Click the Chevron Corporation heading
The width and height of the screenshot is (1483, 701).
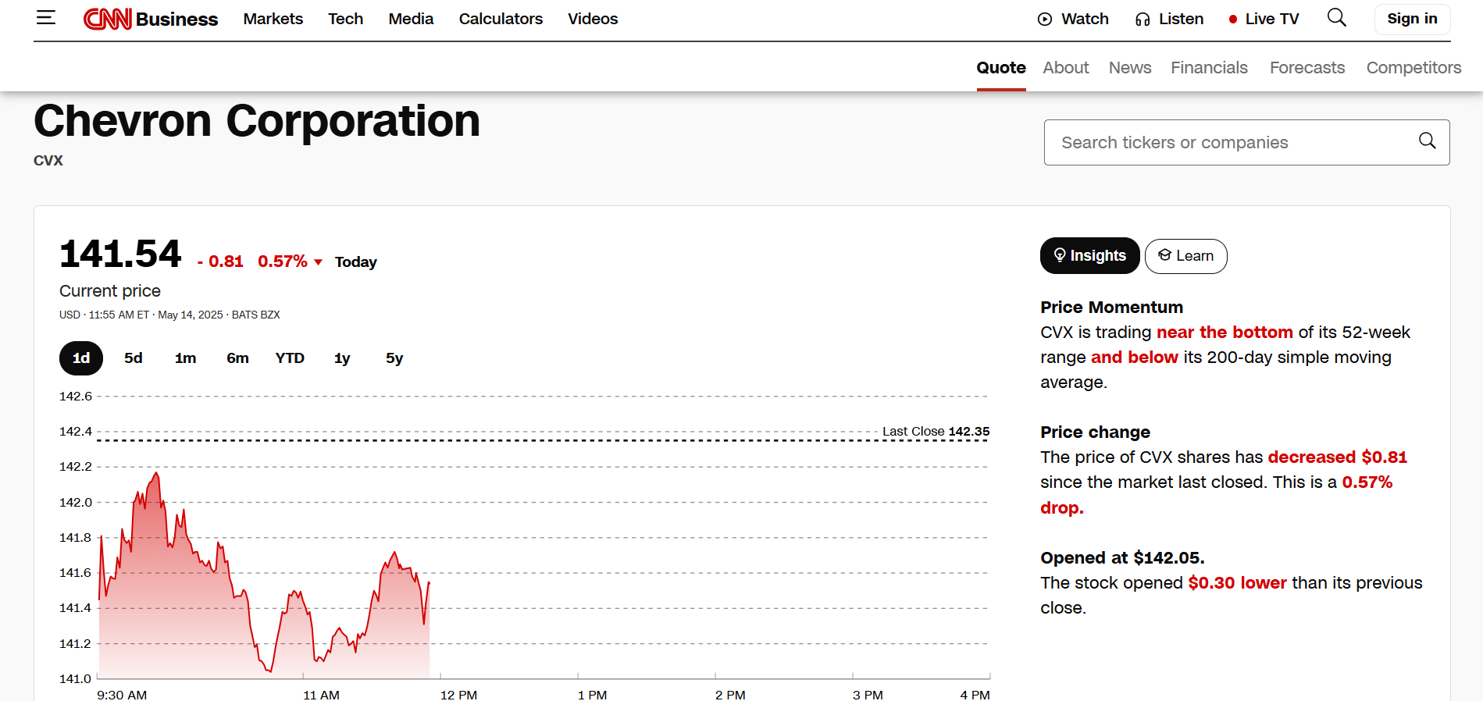point(257,121)
